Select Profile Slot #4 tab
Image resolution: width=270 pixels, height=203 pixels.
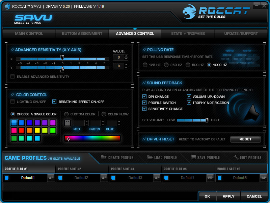(x=188, y=169)
